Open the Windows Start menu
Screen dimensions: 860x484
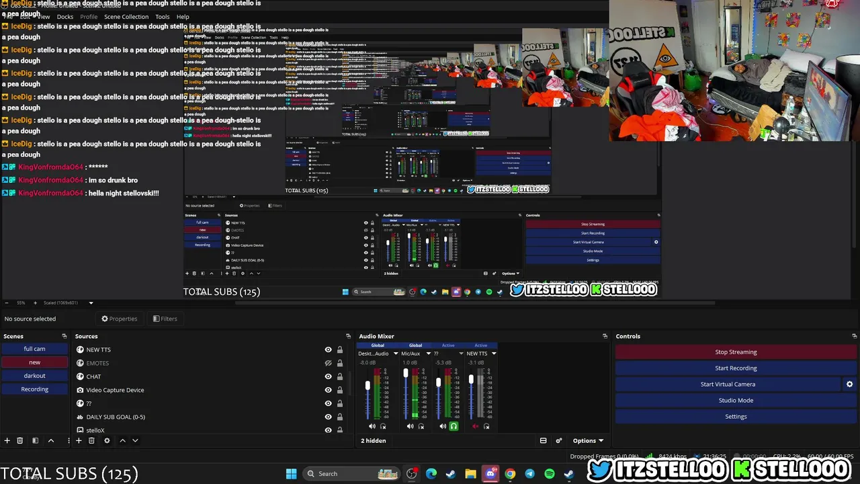pos(291,474)
